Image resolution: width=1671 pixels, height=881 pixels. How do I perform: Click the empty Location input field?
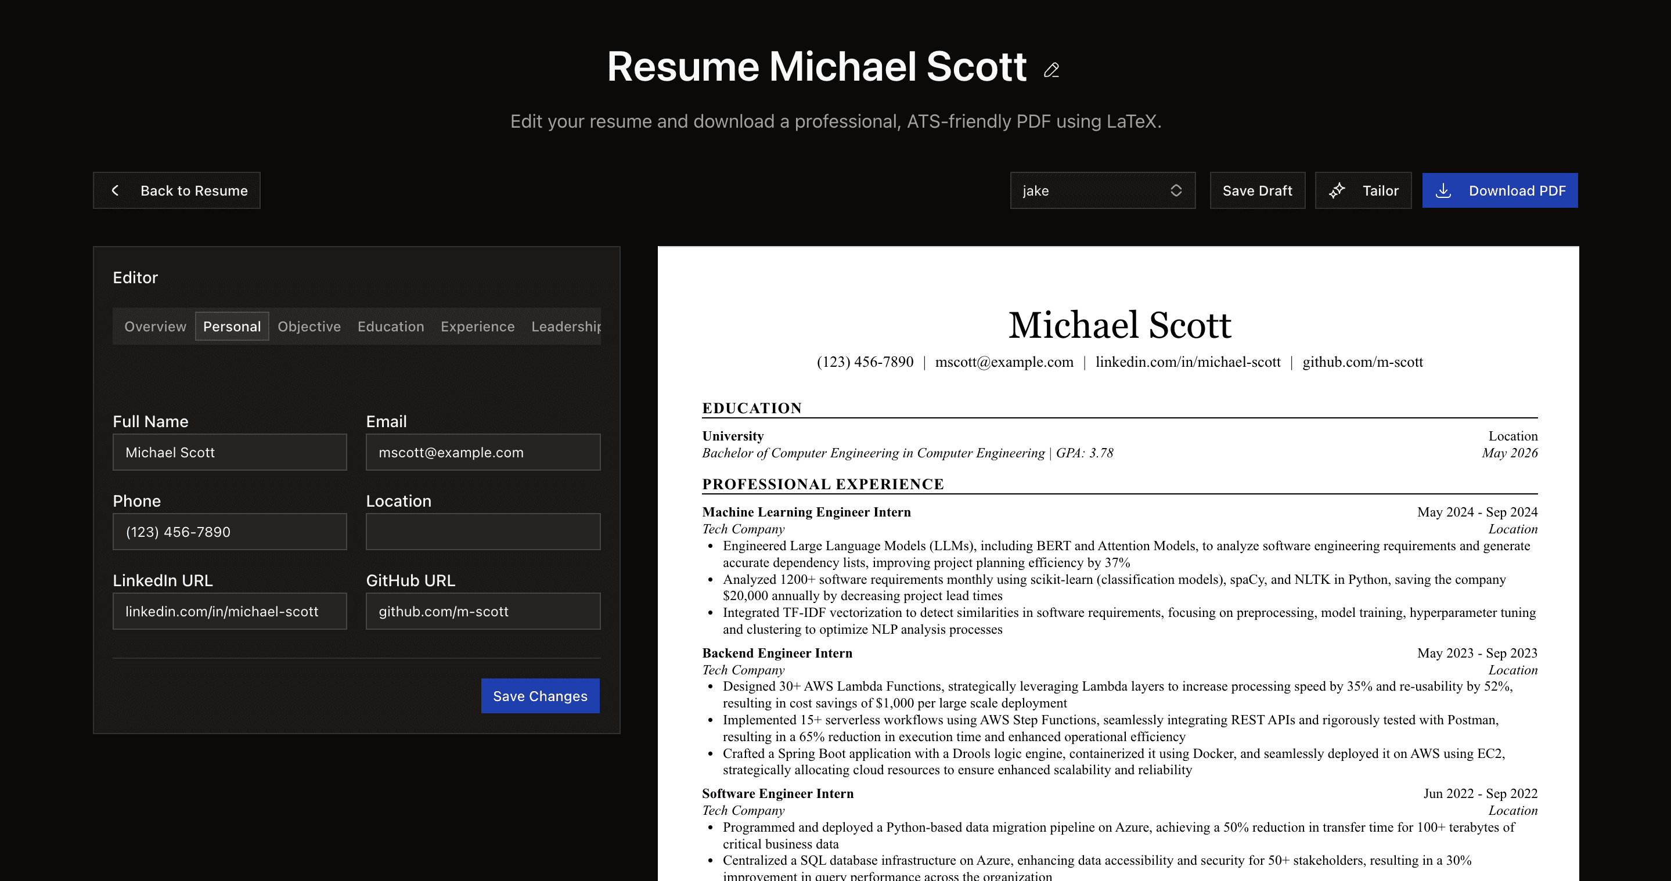[482, 531]
